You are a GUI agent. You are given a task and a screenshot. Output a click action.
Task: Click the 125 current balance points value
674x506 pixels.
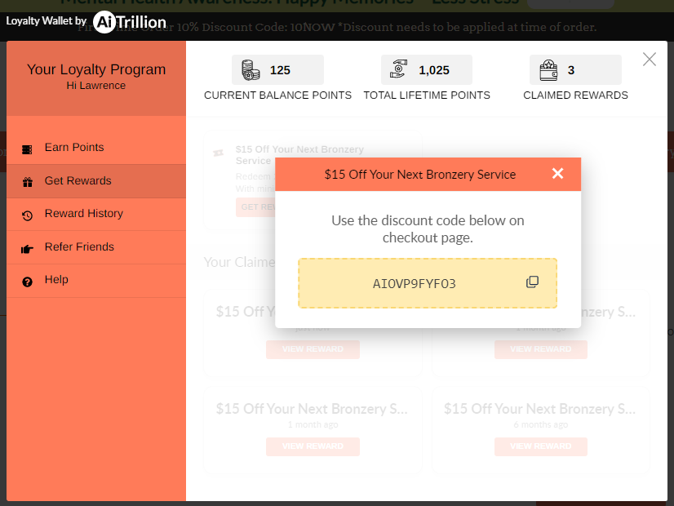pos(280,70)
